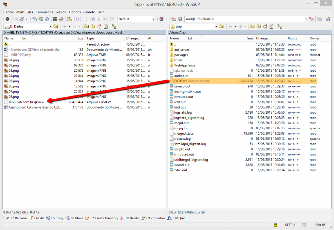
Task: Open the Session menu
Action: pyautogui.click(x=61, y=12)
